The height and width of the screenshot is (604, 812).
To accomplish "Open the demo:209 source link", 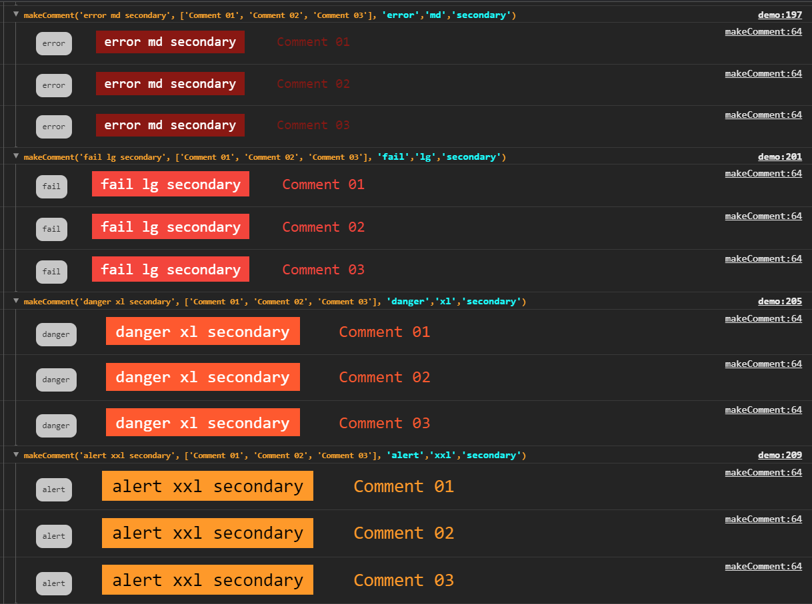I will click(780, 455).
